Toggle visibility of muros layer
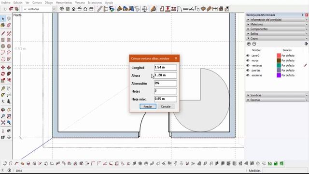309x174 pixels. pos(248,60)
